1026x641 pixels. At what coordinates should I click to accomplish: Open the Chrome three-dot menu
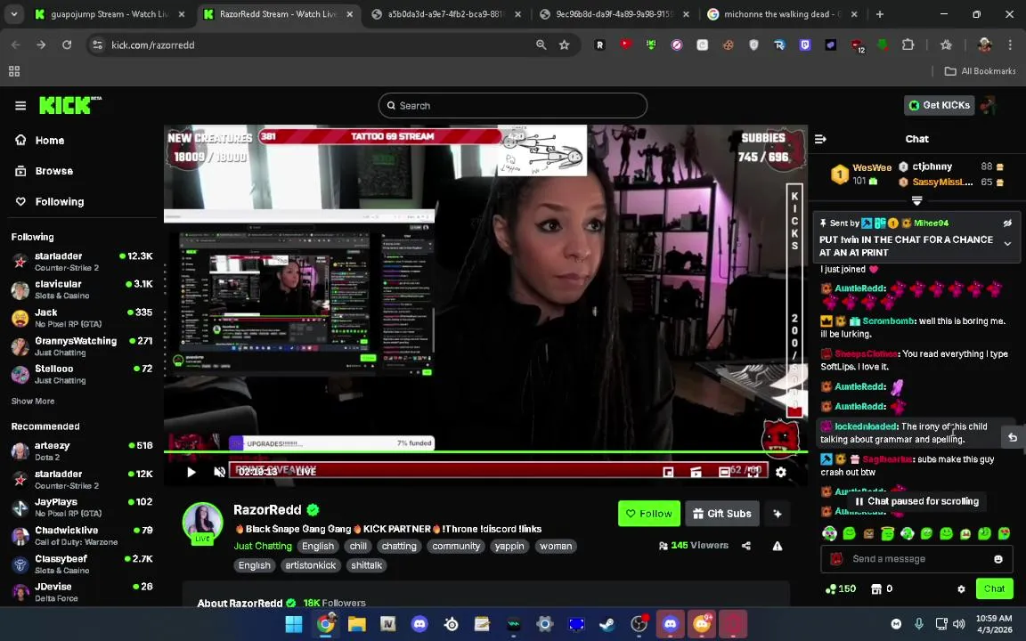pos(1010,45)
